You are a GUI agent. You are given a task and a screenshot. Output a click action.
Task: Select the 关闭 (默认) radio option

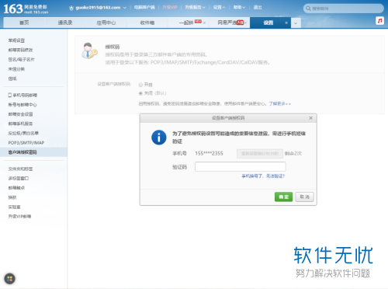[140, 93]
